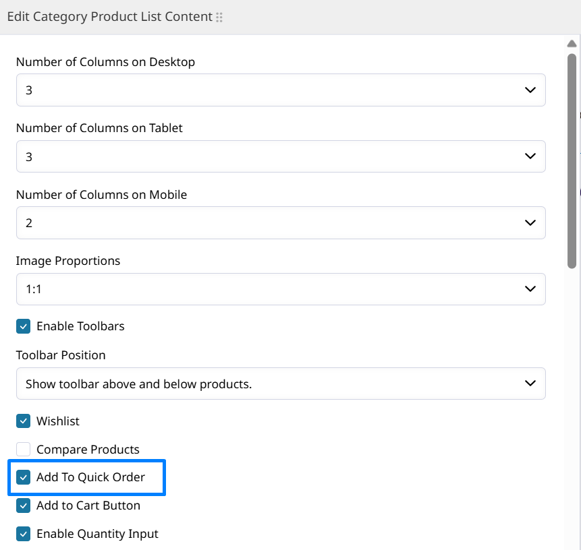Toggle the Add To Quick Order checkbox
The width and height of the screenshot is (581, 550).
tap(24, 477)
